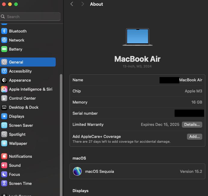Click in the Search field
Screen dimensions: 208x196
32,17
